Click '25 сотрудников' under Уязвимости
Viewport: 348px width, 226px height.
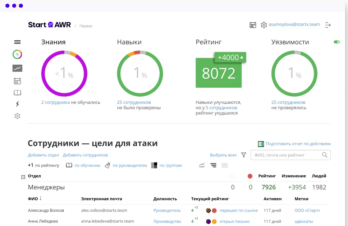[x=288, y=102]
